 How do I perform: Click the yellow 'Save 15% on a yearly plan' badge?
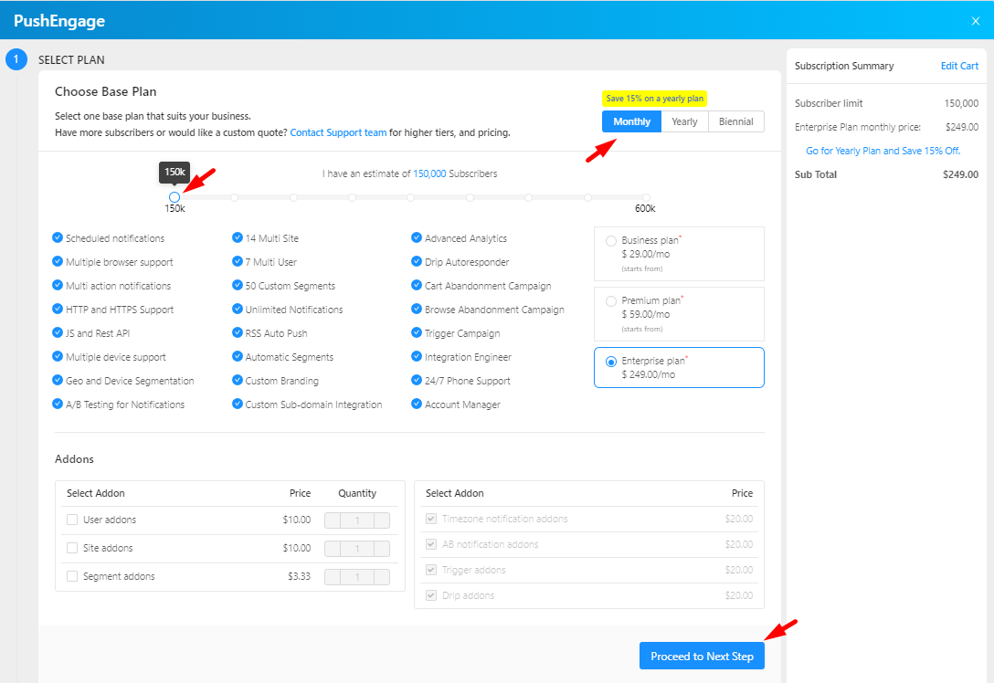[x=654, y=99]
